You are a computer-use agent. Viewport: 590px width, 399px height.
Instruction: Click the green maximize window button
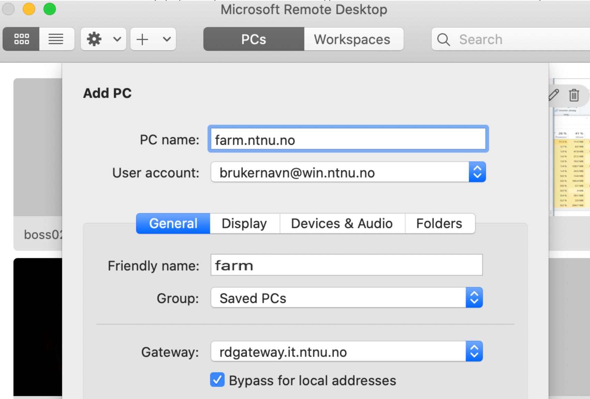tap(50, 9)
